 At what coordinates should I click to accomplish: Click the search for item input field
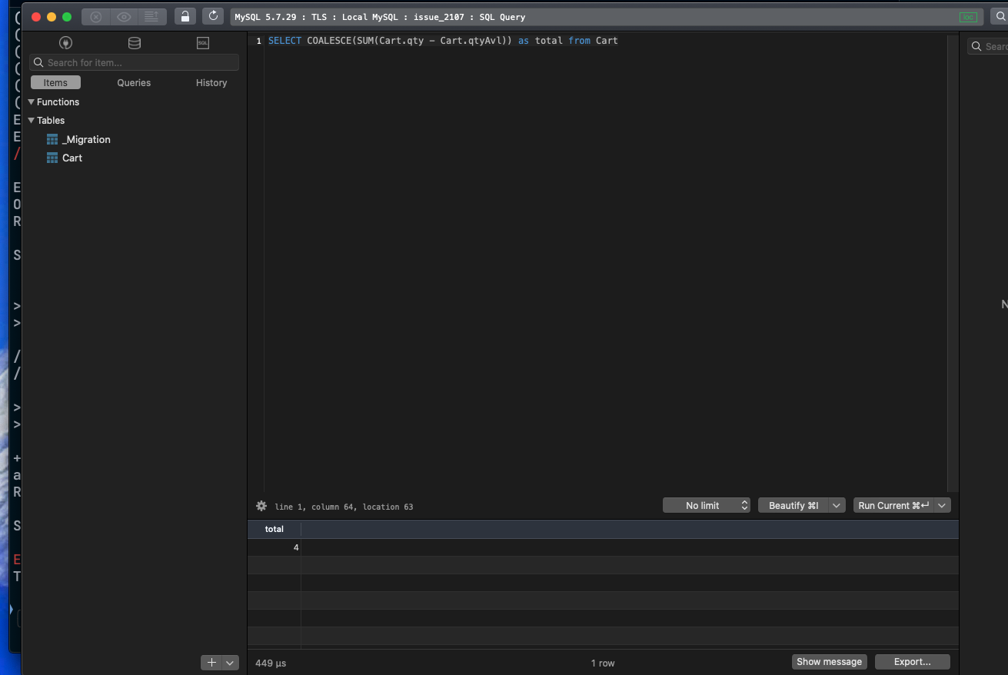click(134, 62)
